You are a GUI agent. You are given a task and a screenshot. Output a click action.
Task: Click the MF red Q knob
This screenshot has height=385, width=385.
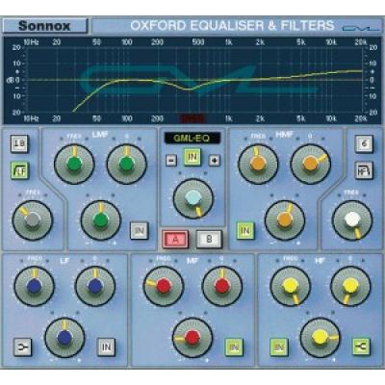tap(222, 286)
